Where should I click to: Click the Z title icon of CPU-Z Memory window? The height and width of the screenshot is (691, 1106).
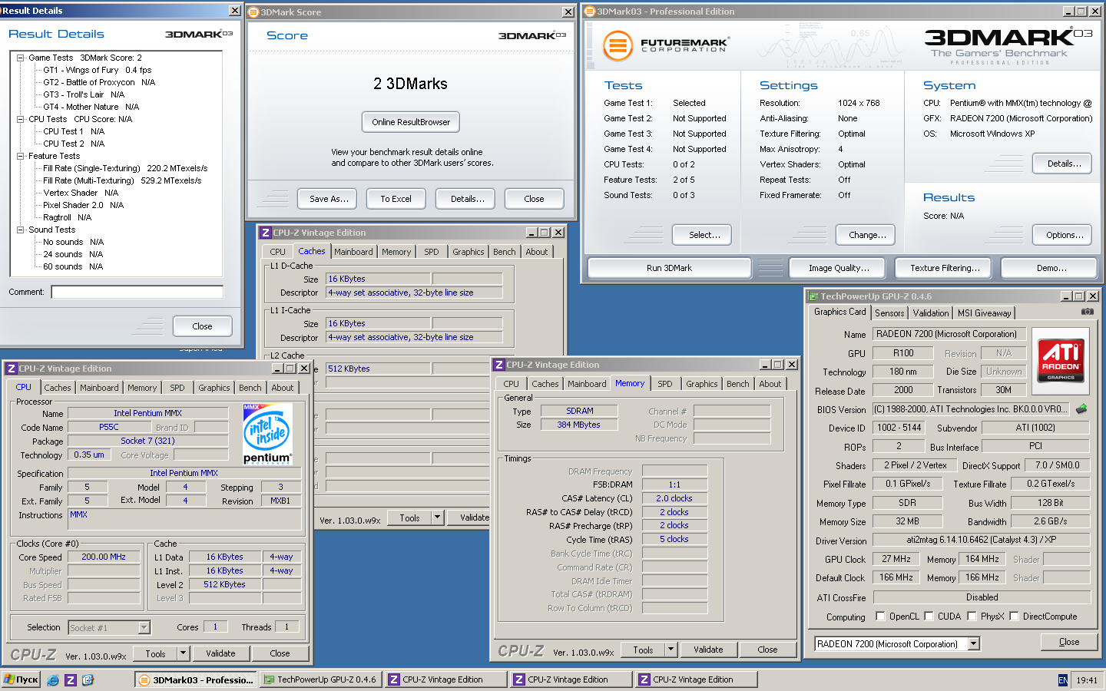[499, 365]
